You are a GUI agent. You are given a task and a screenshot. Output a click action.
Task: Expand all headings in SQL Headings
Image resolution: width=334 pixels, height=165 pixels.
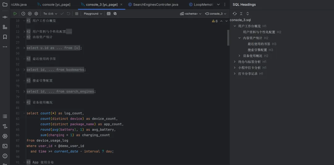pyautogui.click(x=247, y=14)
